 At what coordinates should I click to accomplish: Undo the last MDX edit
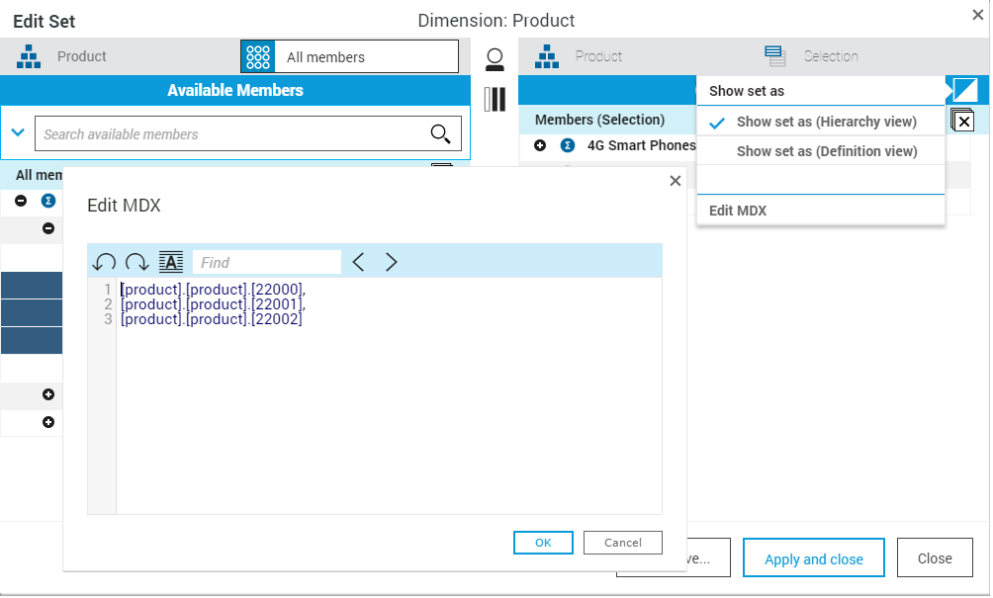[105, 262]
